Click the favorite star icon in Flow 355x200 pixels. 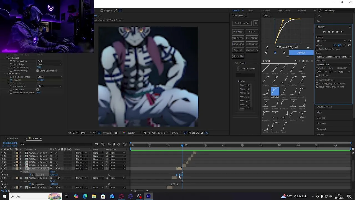coord(308,47)
